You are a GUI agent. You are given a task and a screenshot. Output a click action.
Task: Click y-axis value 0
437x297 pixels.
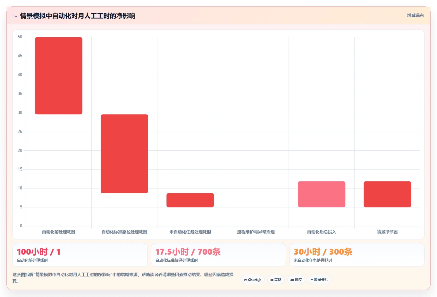[21, 226]
